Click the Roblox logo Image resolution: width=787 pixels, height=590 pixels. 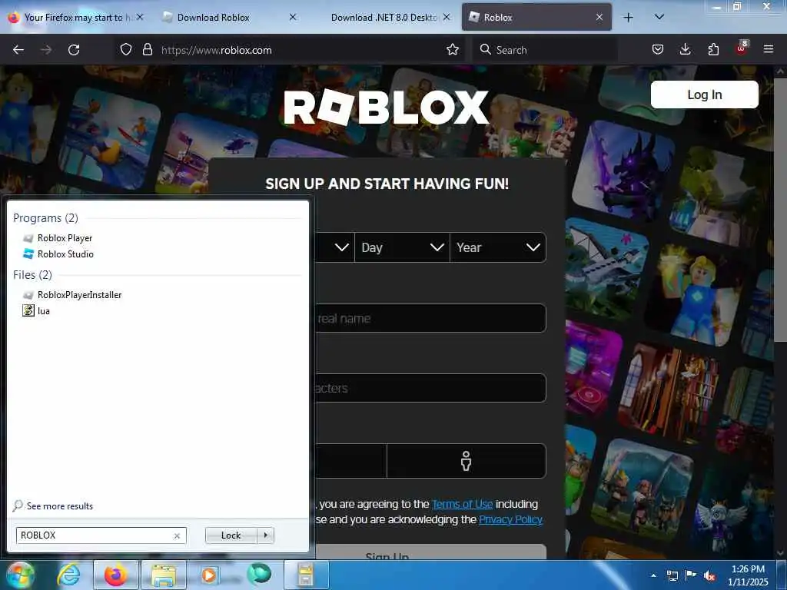point(386,107)
